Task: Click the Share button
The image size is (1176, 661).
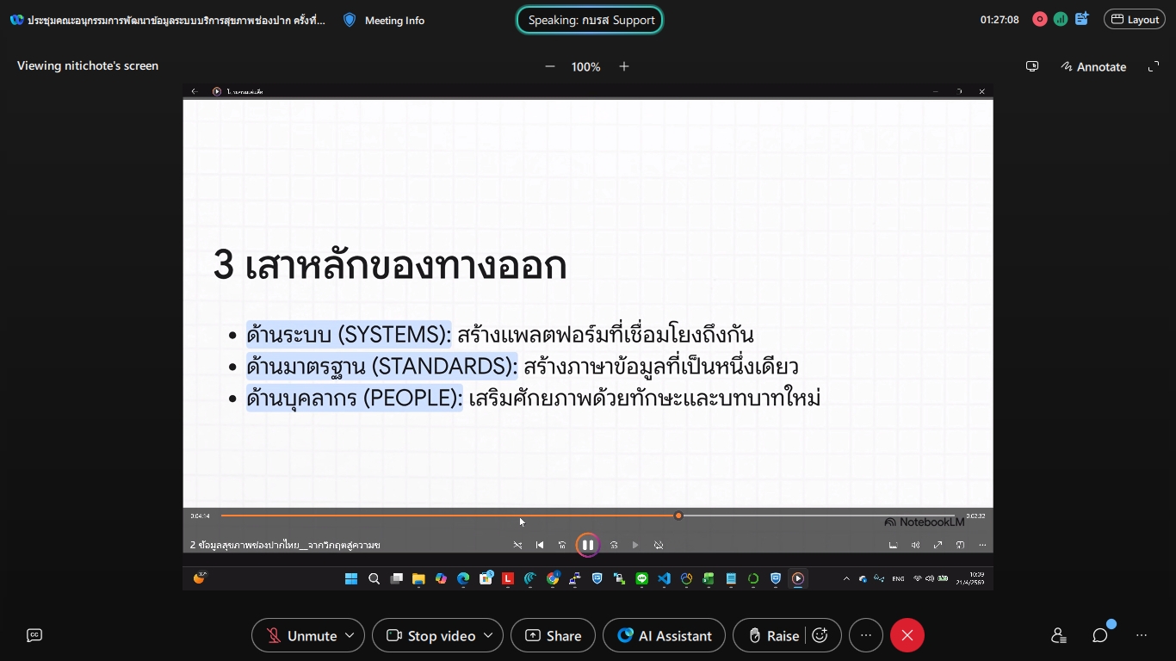Action: (553, 635)
